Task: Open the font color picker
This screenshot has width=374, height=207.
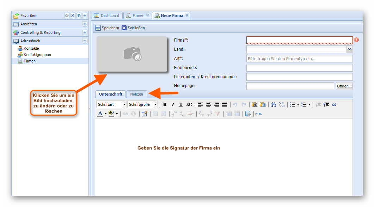Action: tap(105, 114)
